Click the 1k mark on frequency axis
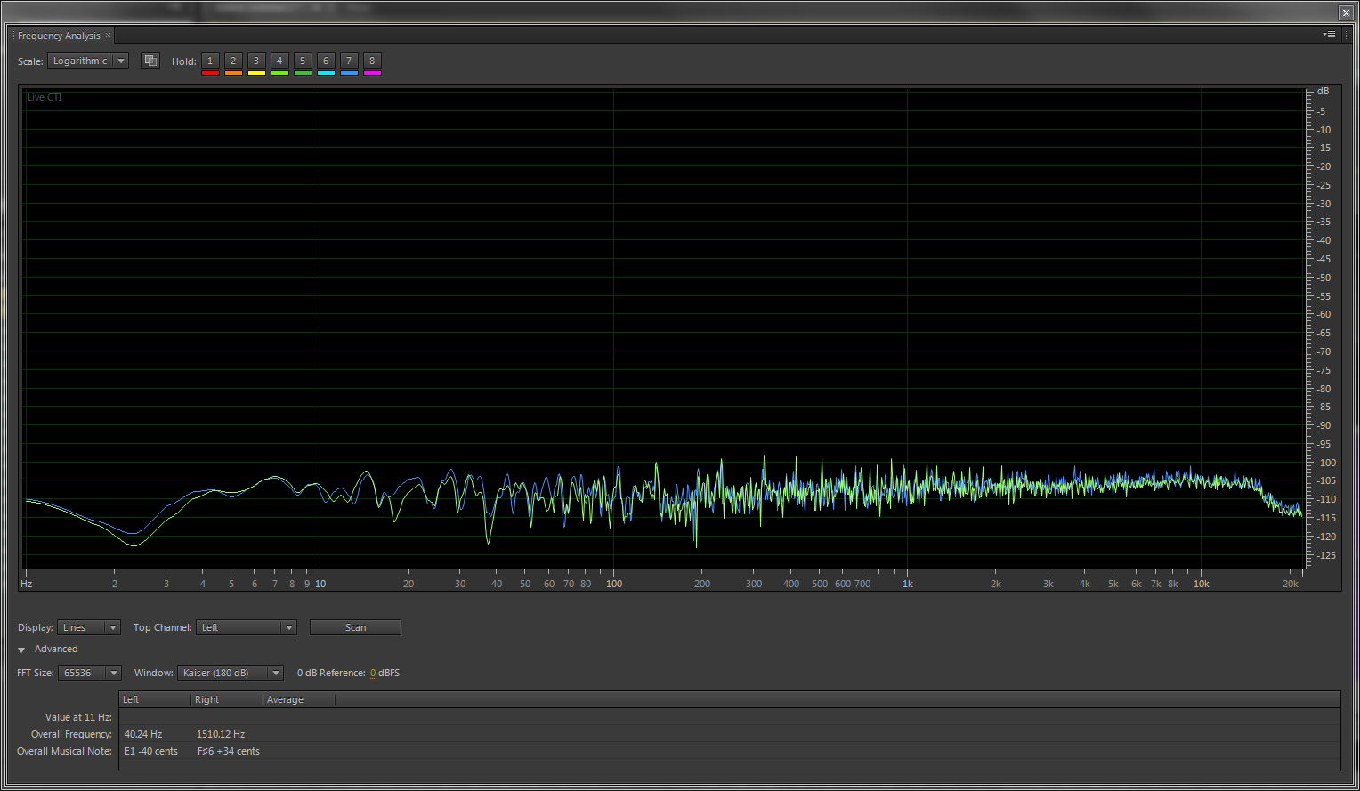Viewport: 1360px width, 791px height. click(908, 584)
